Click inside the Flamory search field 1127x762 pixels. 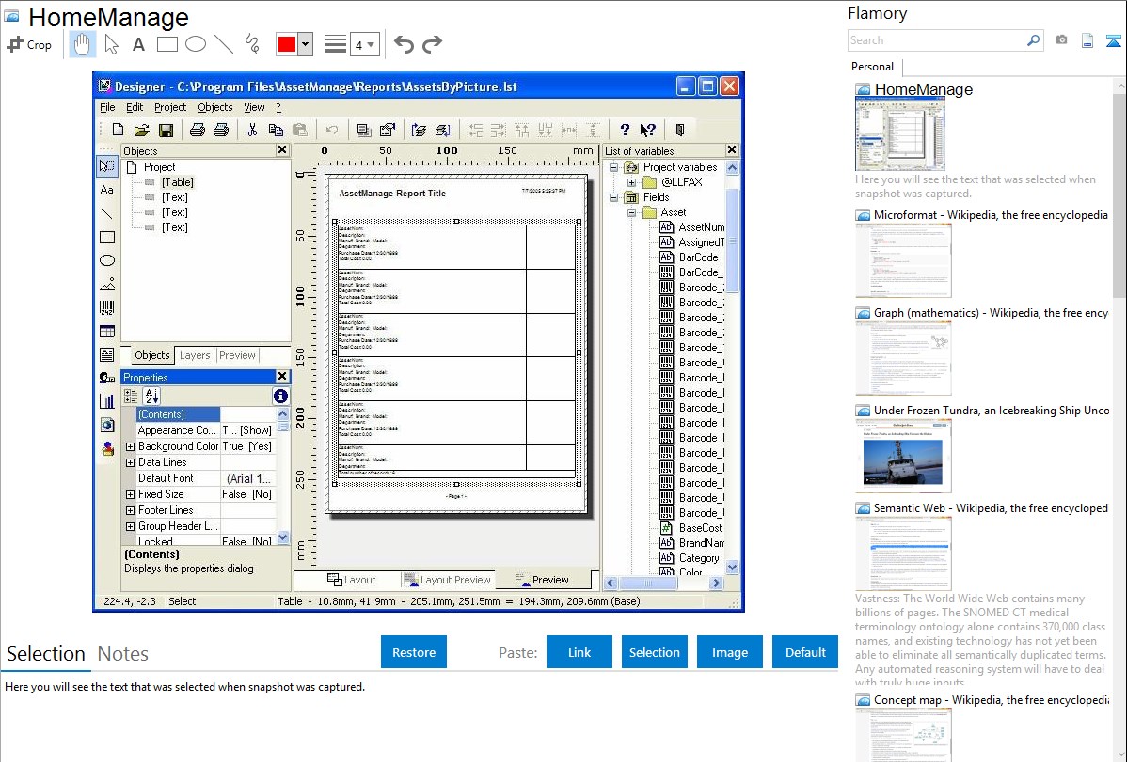pos(936,40)
